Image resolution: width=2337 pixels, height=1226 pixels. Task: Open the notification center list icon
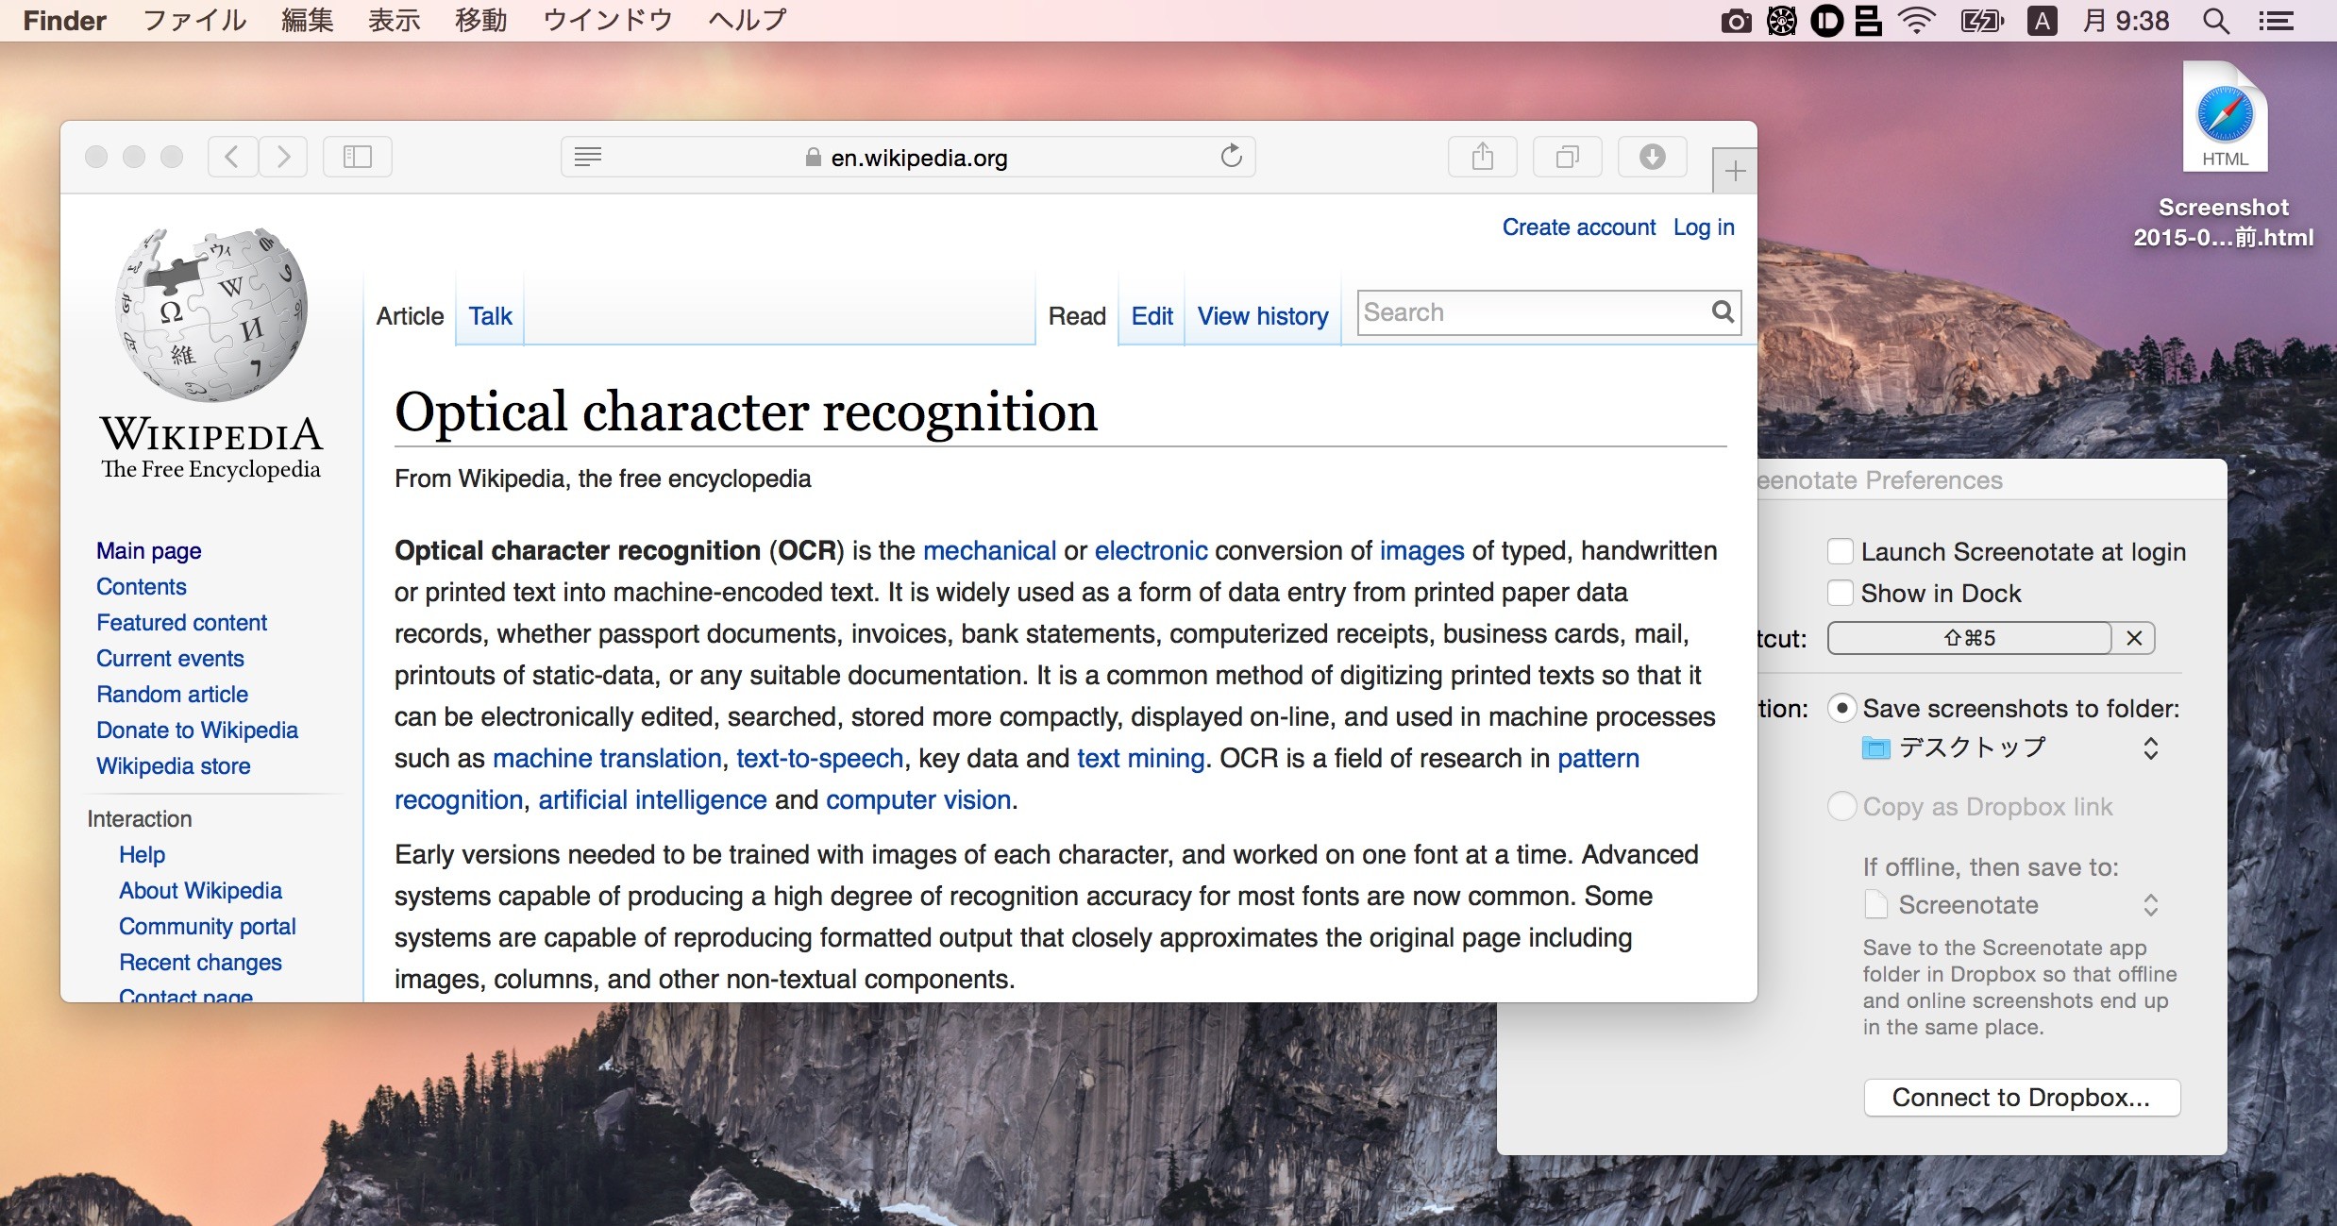click(2276, 21)
